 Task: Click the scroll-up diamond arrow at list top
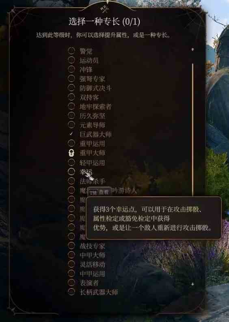192,49
